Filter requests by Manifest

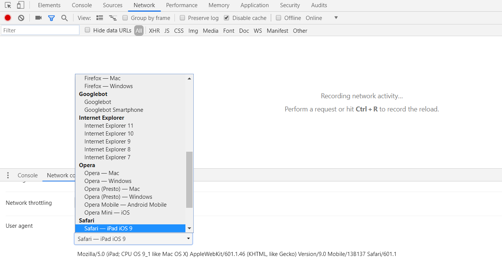[277, 30]
